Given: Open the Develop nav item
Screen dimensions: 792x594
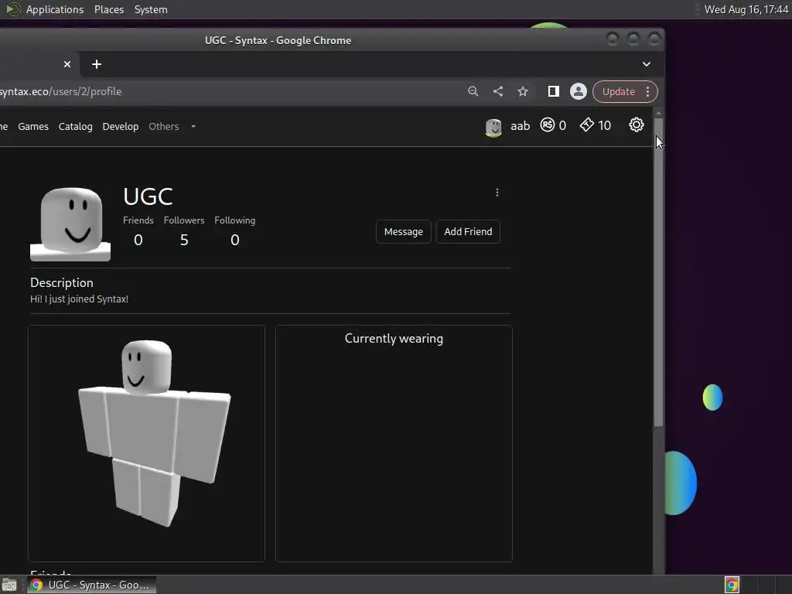Looking at the screenshot, I should (x=120, y=126).
